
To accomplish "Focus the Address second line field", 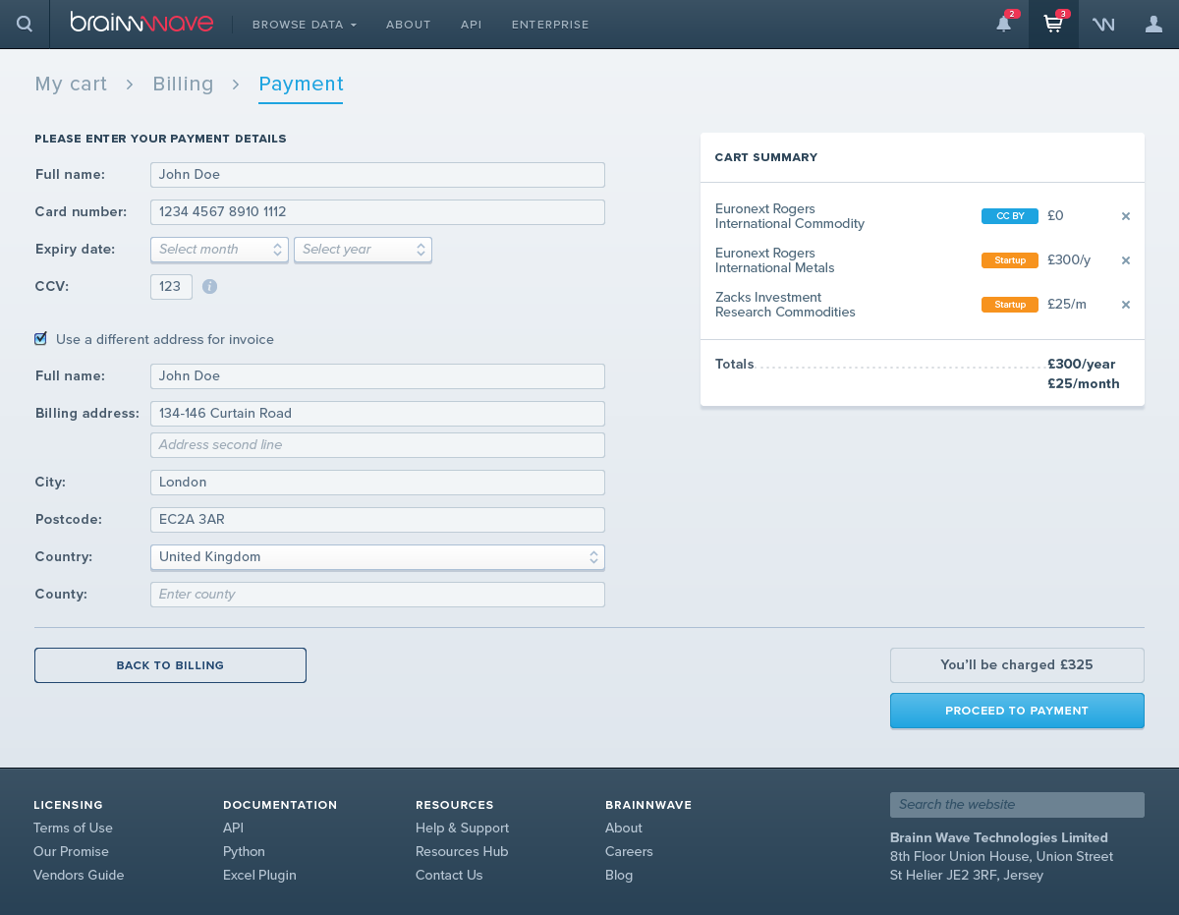I will (x=377, y=445).
